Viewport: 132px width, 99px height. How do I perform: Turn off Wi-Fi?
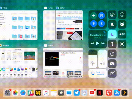pos(94,24)
